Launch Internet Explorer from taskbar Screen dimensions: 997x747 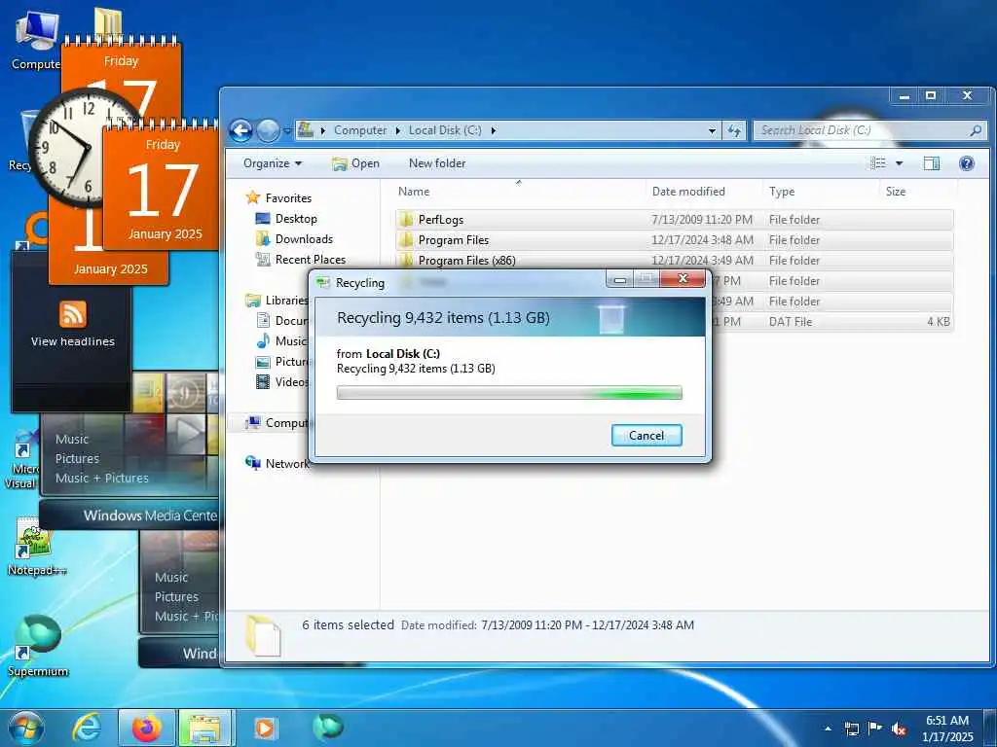click(87, 728)
